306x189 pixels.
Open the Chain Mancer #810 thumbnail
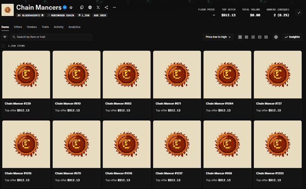[x=76, y=75]
